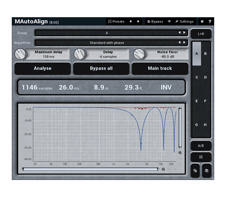The image size is (226, 204).
Task: Click the Maximum delay knob
Action: click(x=21, y=54)
